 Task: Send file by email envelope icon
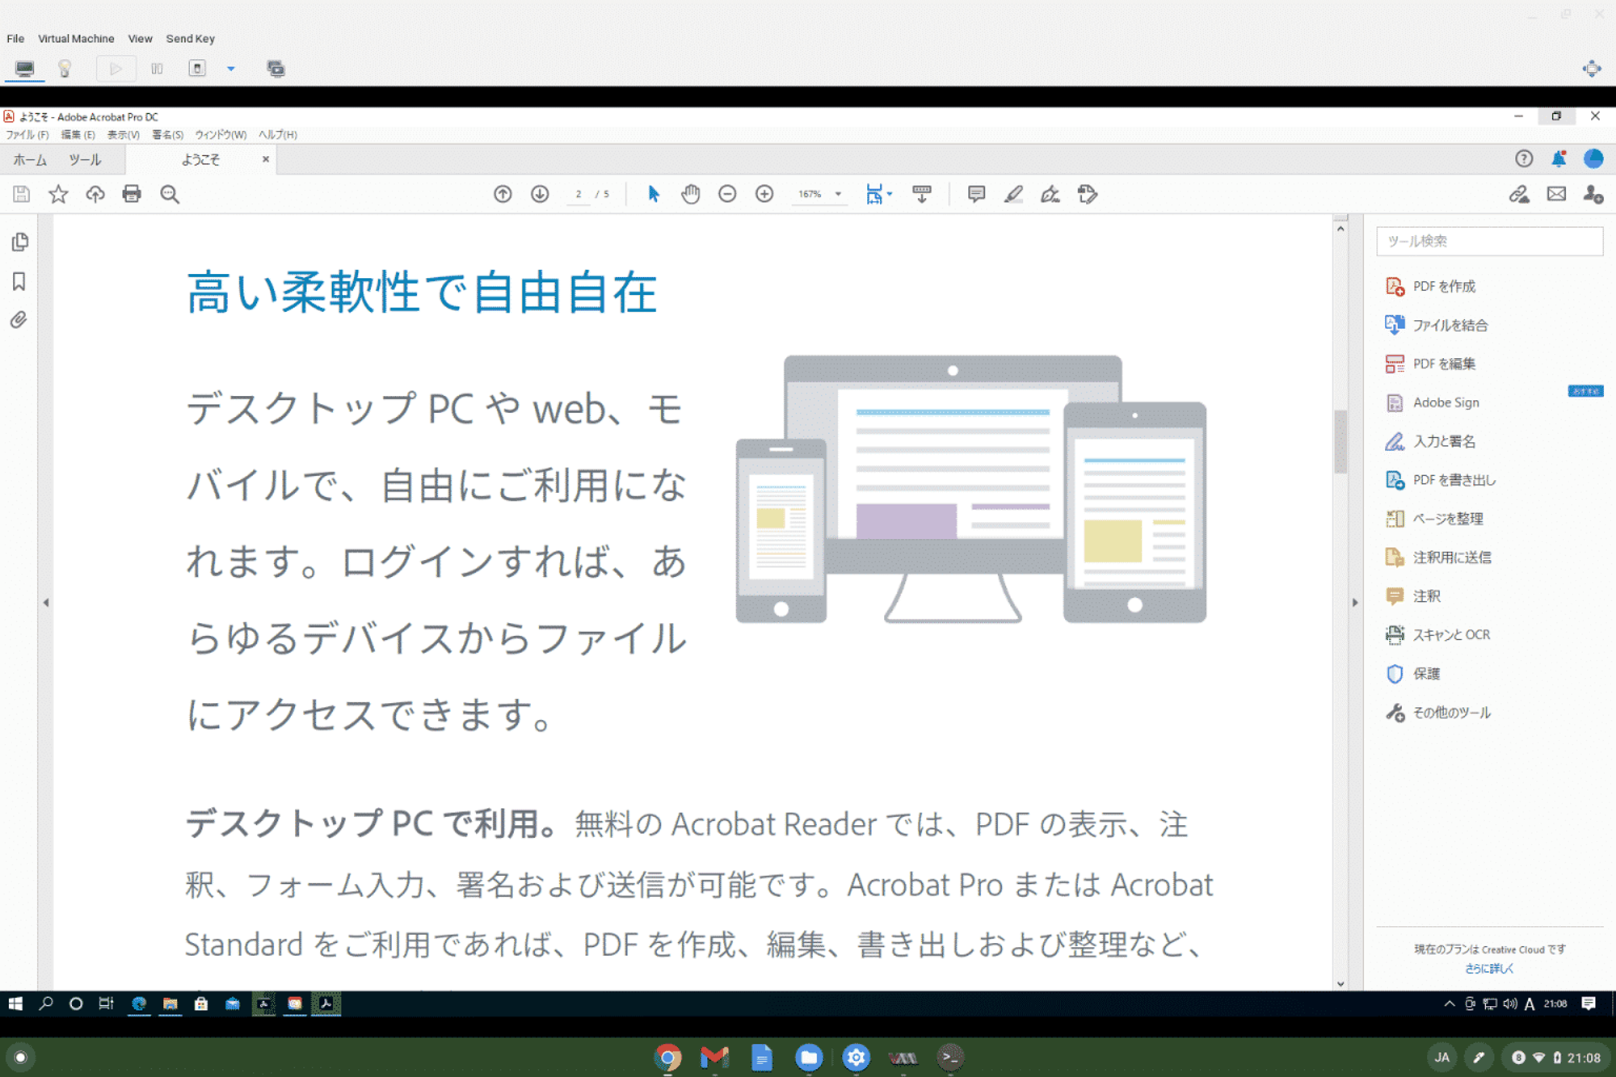click(x=1556, y=194)
